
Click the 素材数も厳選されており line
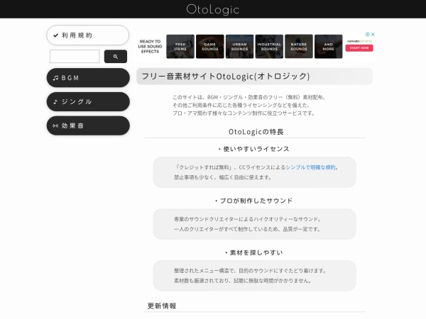pos(243,281)
